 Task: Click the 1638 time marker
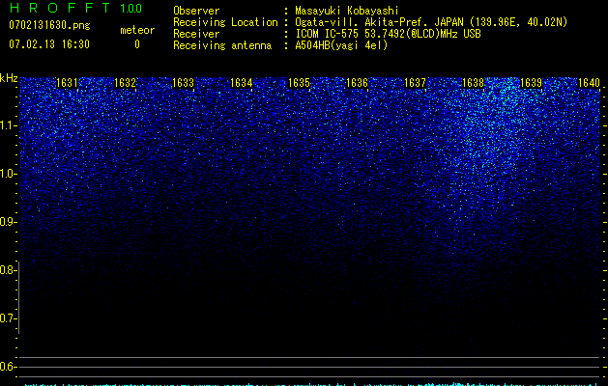click(x=473, y=83)
